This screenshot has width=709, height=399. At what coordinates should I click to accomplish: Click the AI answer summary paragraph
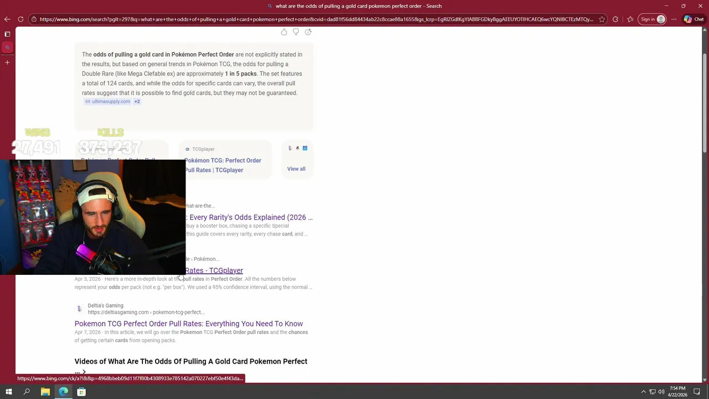tap(192, 74)
